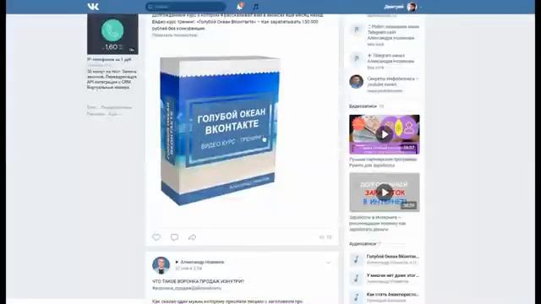The image size is (541, 304).
Task: Open Секреты инфобизнеса channel link
Action: 393,82
